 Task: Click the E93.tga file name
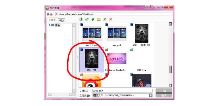tap(141, 70)
